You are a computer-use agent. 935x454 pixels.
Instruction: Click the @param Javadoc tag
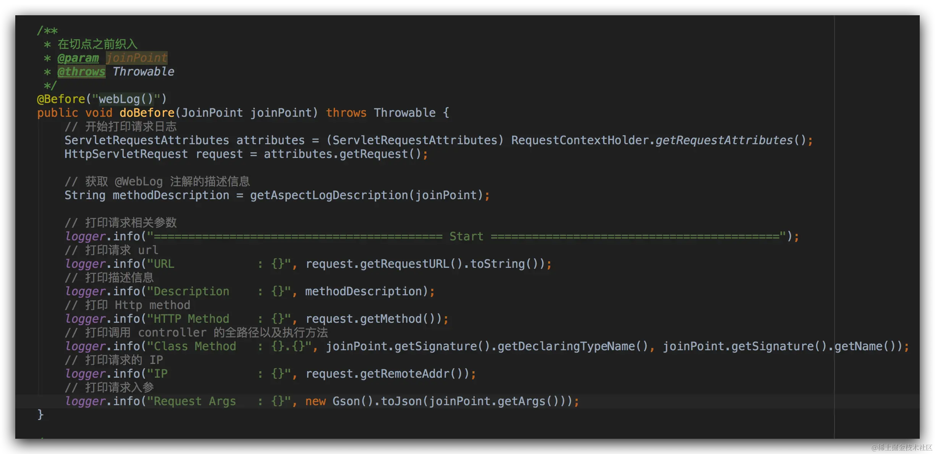(78, 58)
